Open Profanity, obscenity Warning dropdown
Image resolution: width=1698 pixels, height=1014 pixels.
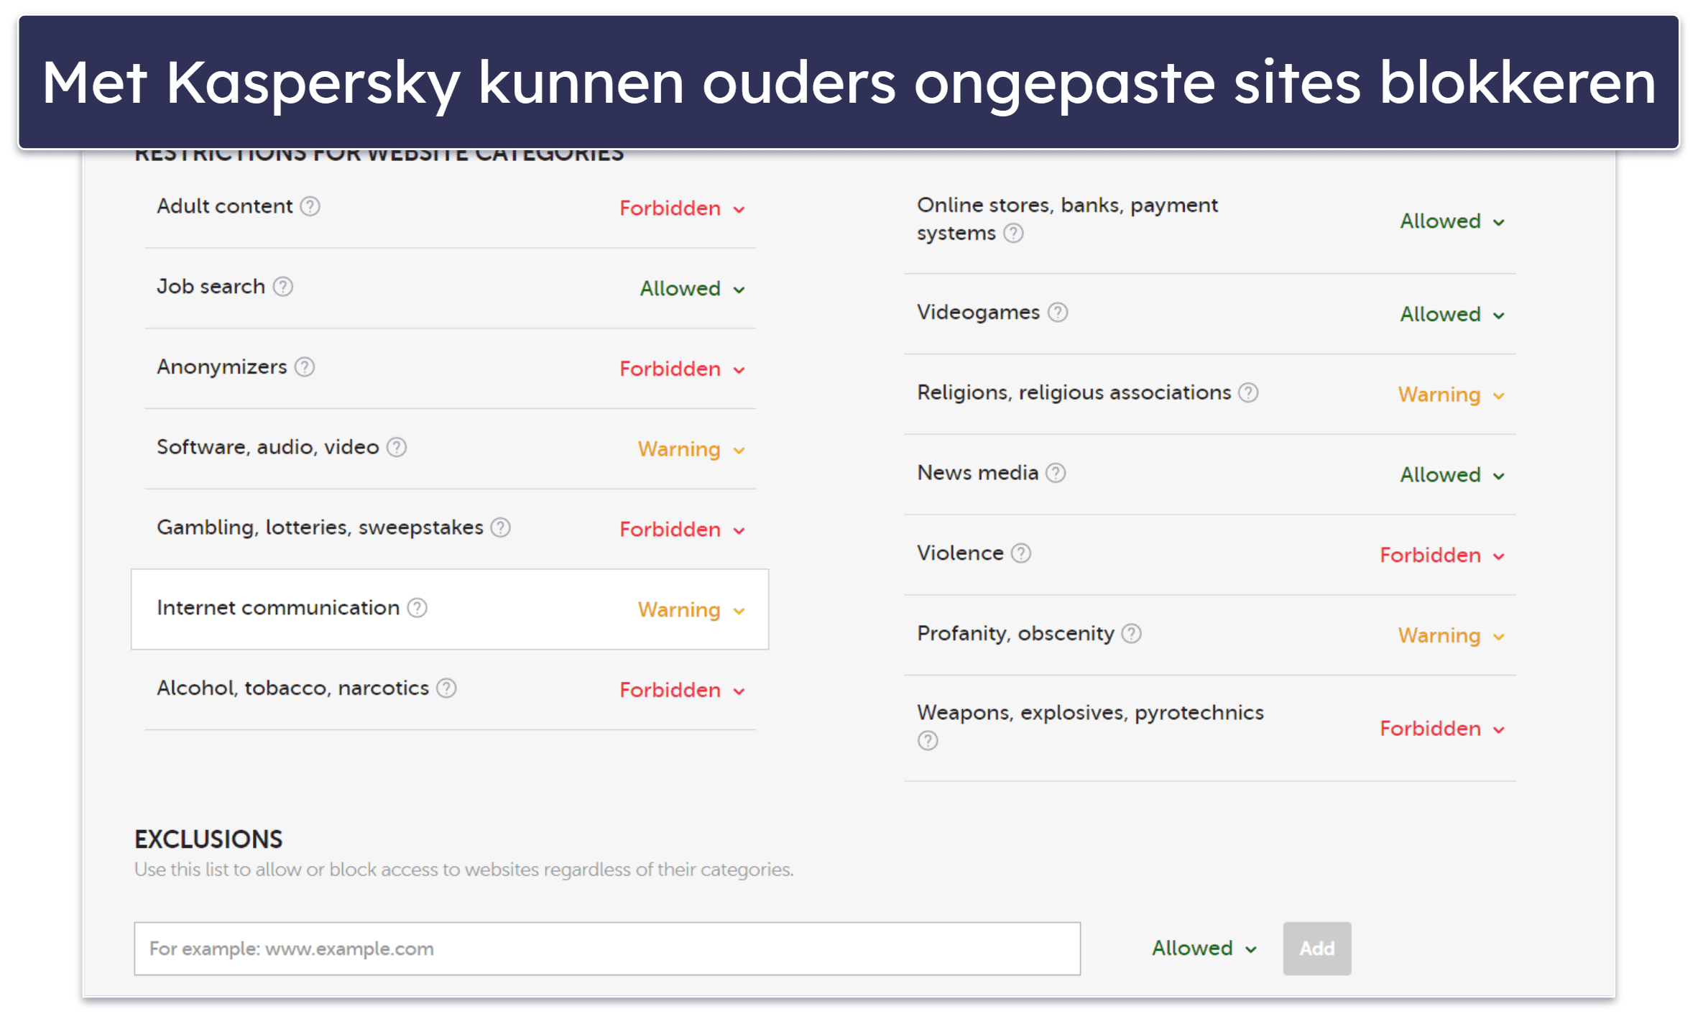tap(1452, 636)
